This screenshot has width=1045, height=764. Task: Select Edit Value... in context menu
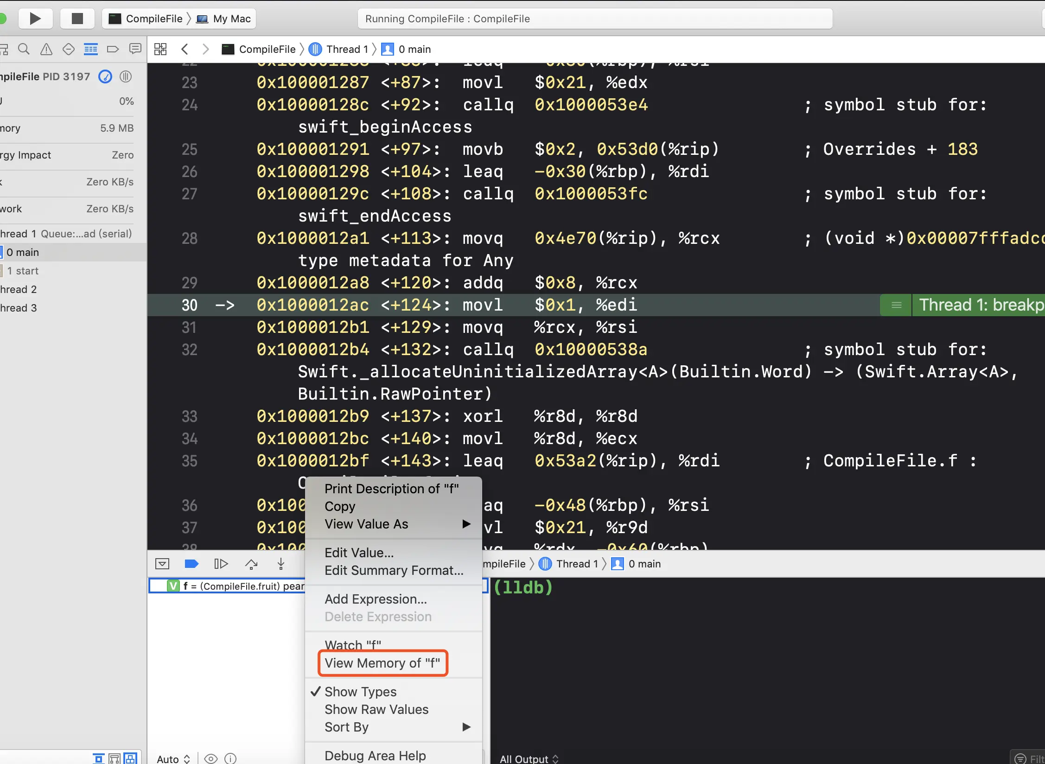359,553
